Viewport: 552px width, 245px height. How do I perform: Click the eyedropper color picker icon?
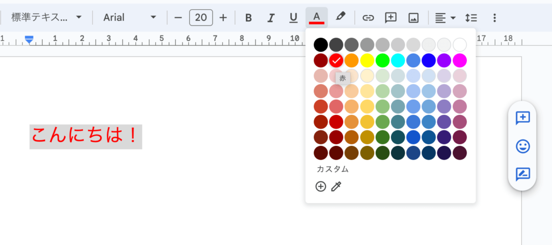[336, 186]
